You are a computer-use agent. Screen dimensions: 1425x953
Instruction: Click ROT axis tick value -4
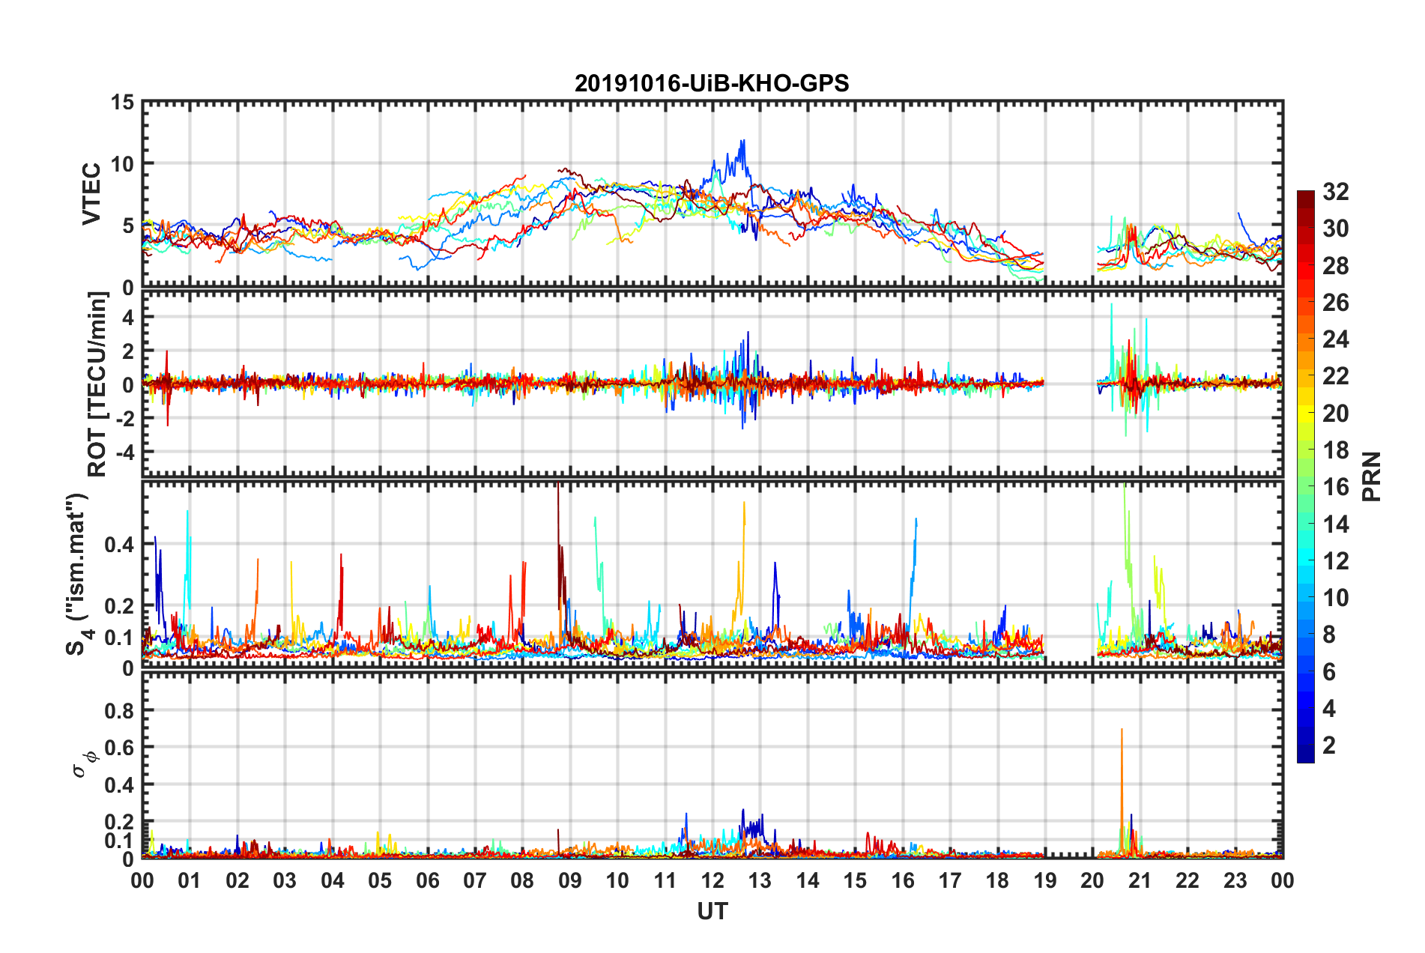[x=124, y=453]
